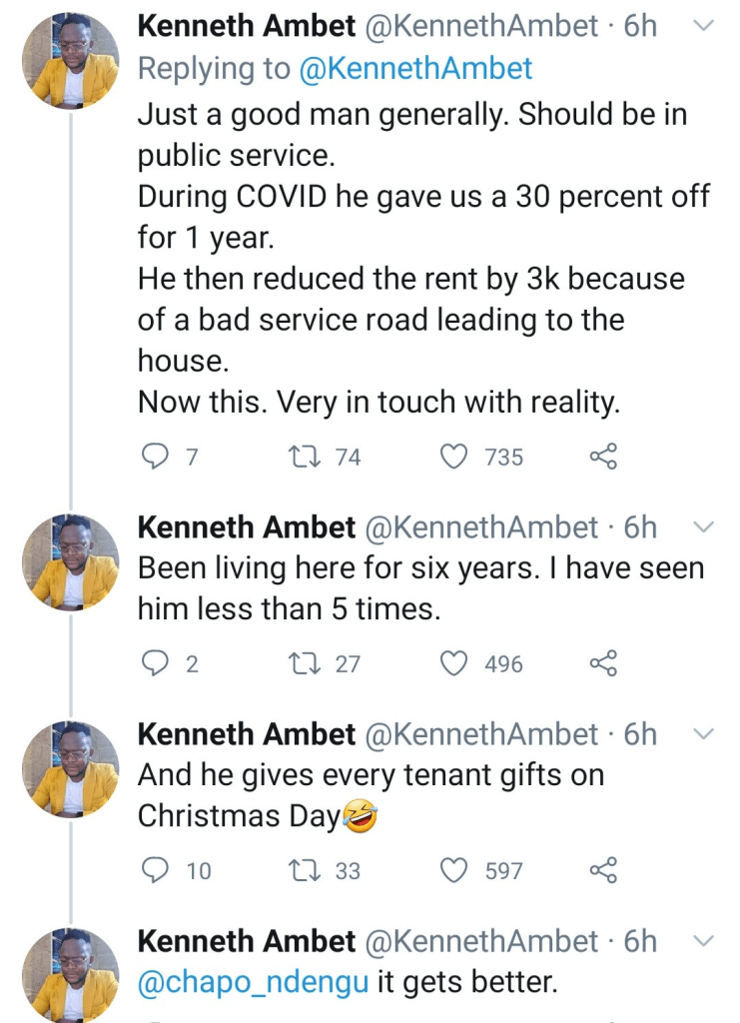Image resolution: width=740 pixels, height=1023 pixels.
Task: Reply to the 'Just a good man' tweet
Action: pyautogui.click(x=154, y=457)
